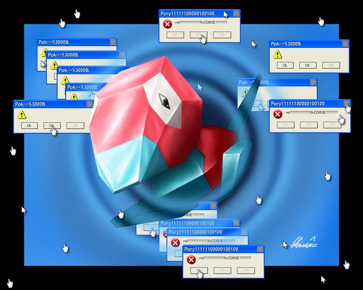Close the second stacked Pok dialog

point(122,54)
